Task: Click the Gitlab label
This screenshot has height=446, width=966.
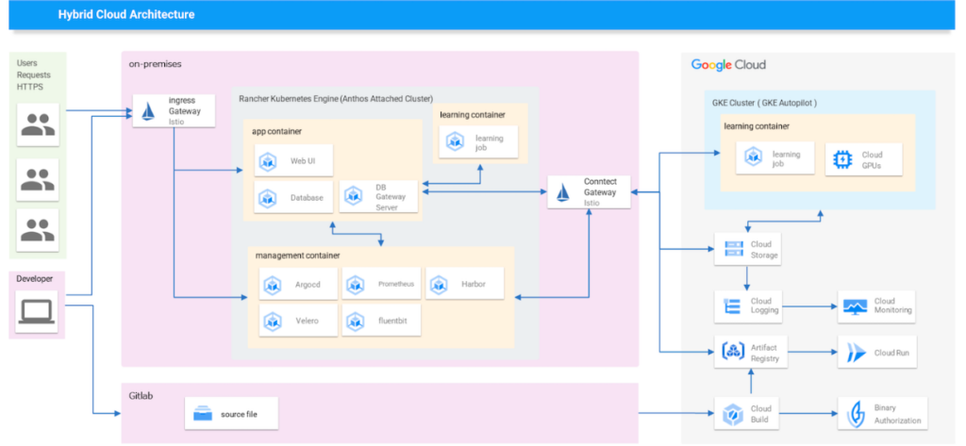Action: [x=141, y=395]
